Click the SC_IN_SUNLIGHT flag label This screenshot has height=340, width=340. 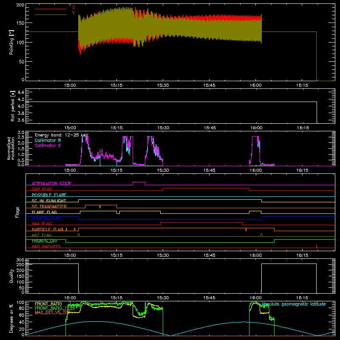coord(49,201)
